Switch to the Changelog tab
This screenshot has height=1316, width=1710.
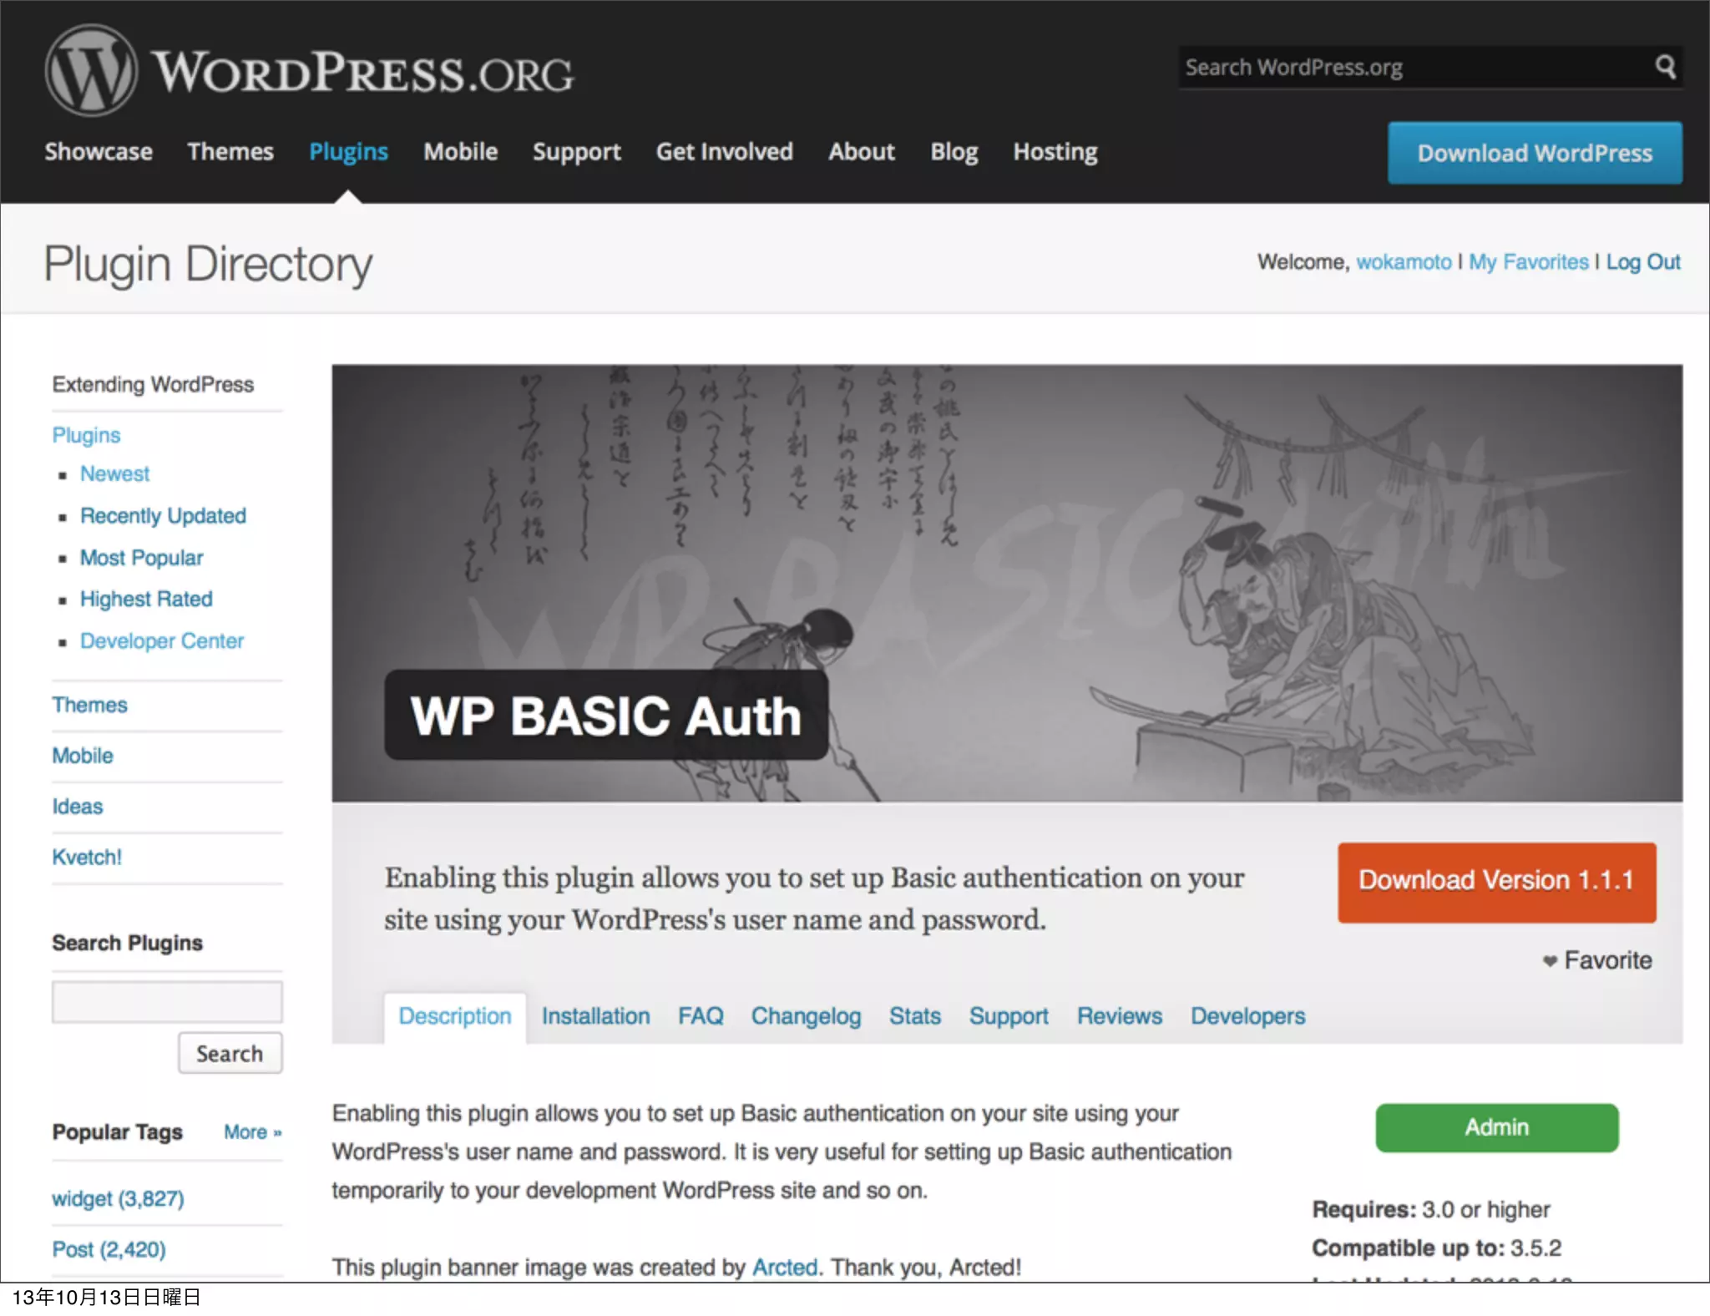tap(806, 1016)
